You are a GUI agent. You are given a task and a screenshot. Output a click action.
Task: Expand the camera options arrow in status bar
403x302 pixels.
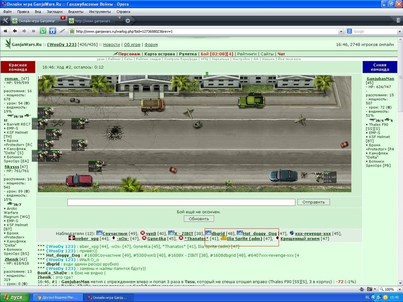tap(374, 289)
